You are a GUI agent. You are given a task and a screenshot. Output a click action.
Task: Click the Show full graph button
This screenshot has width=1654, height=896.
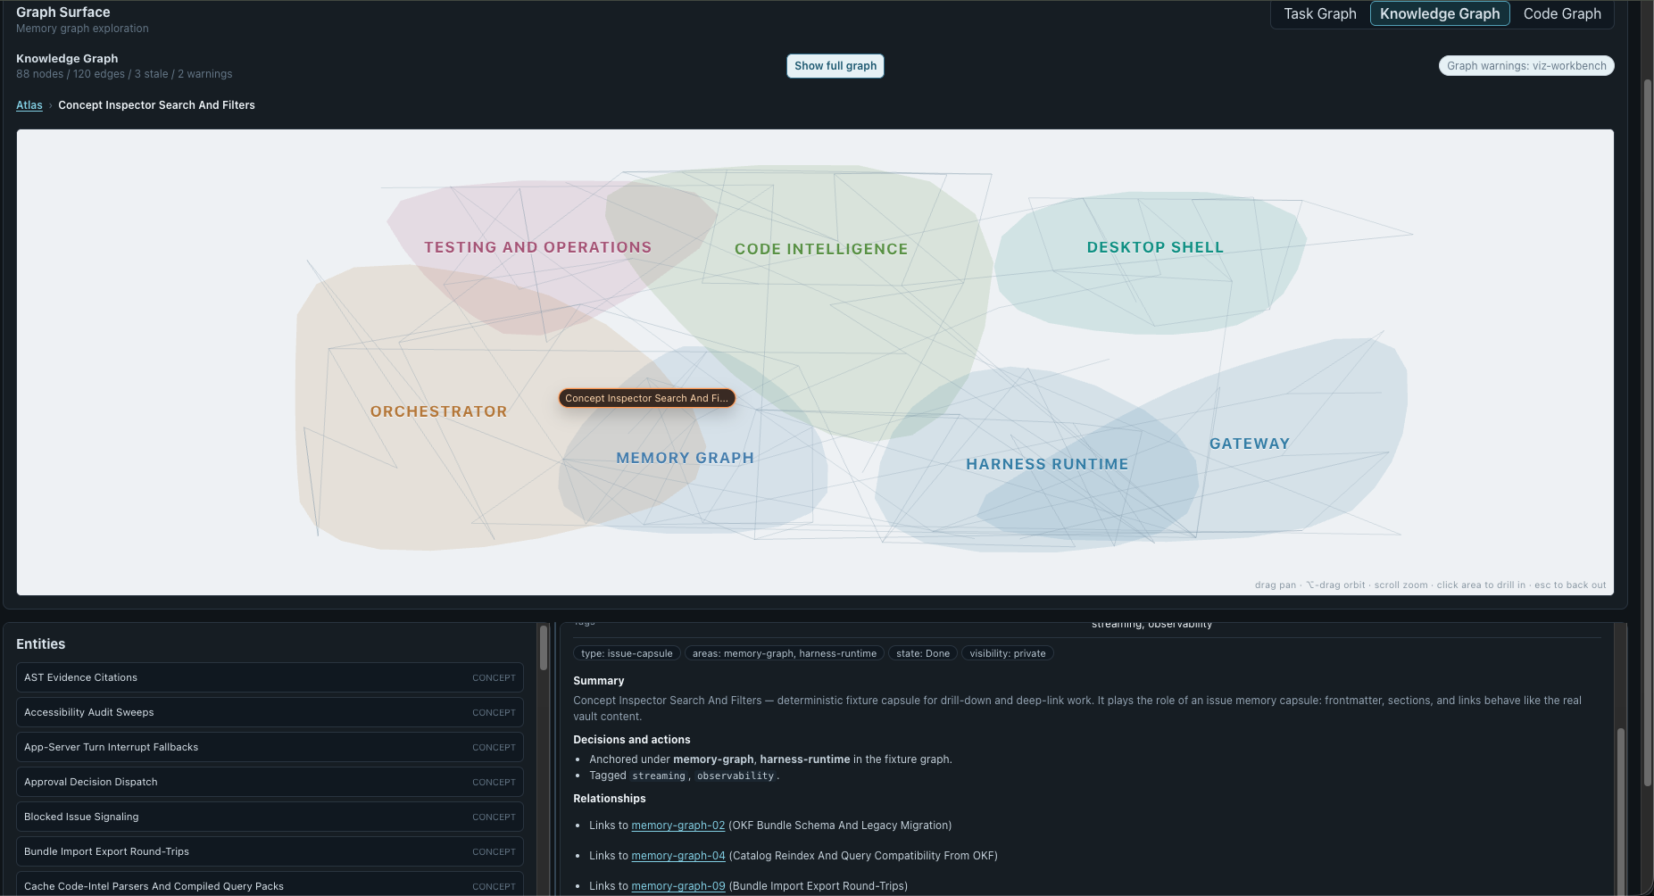(x=835, y=66)
